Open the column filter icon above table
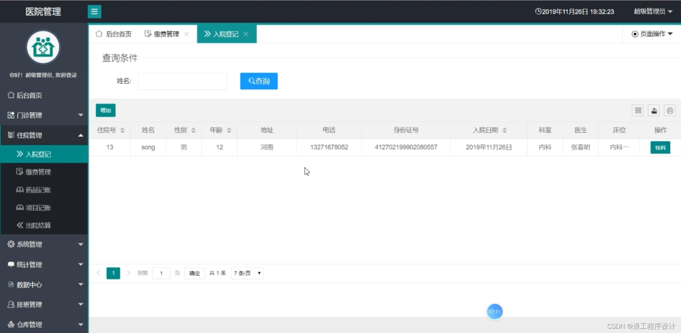 (638, 111)
